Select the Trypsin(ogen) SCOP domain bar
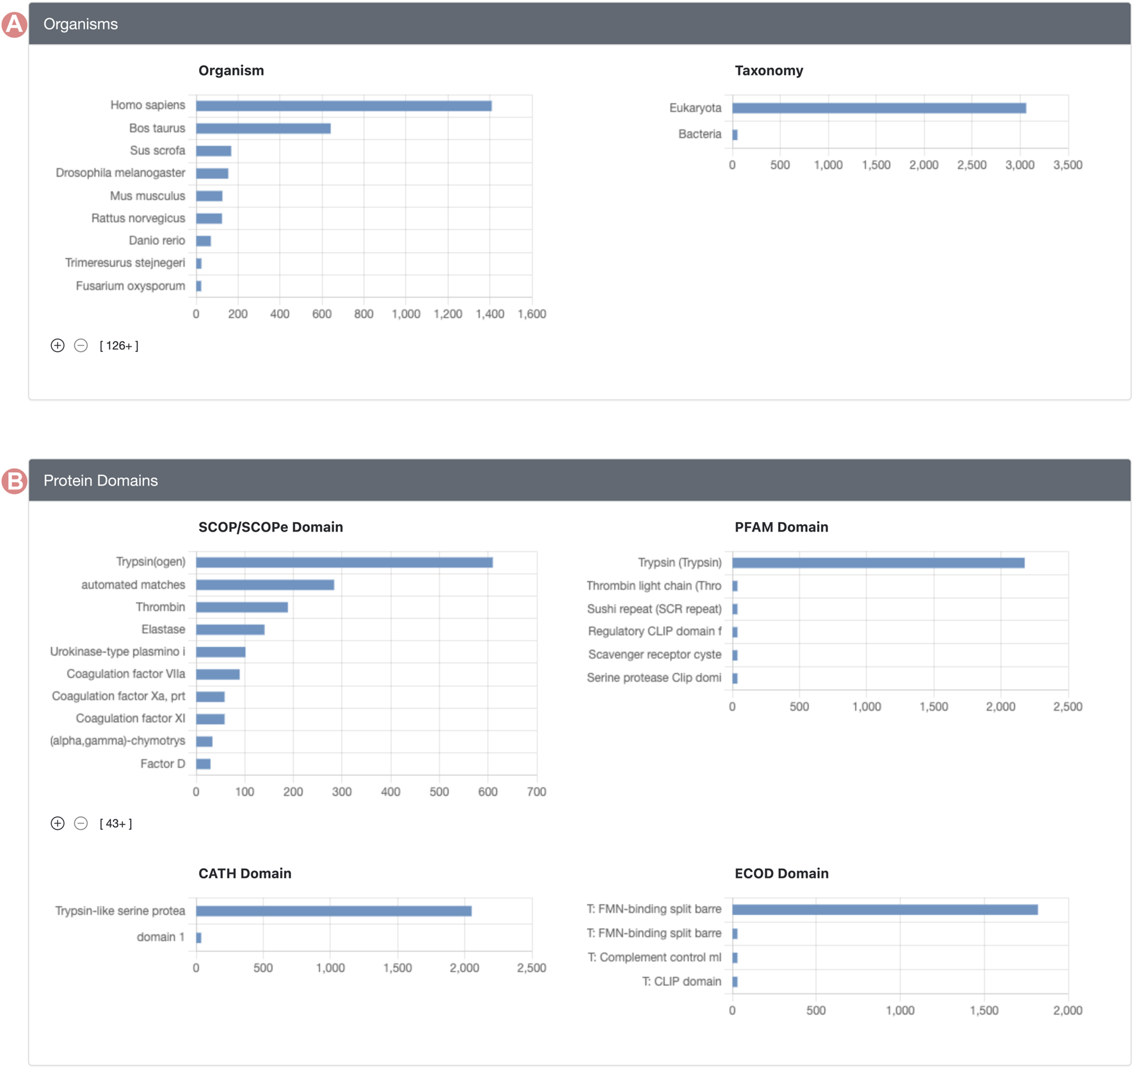The width and height of the screenshot is (1134, 1069). click(344, 562)
